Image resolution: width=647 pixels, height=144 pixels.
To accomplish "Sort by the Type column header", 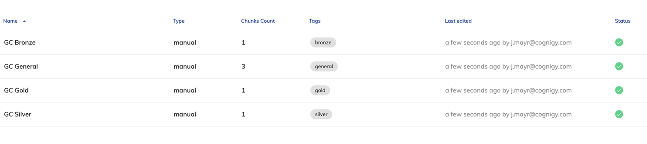I will [x=179, y=21].
